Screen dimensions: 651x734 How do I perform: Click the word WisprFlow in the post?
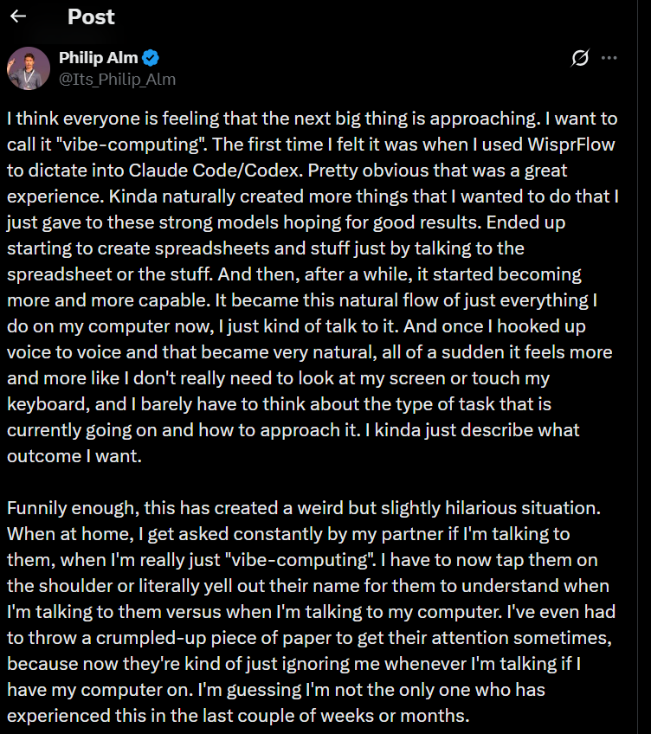tap(570, 145)
